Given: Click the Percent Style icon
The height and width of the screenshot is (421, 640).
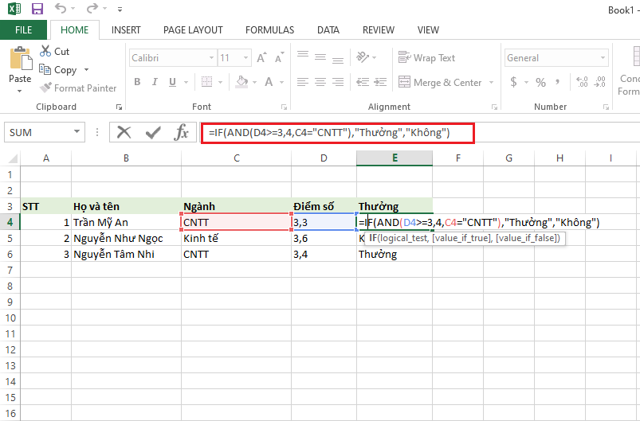Looking at the screenshot, I should coord(541,82).
